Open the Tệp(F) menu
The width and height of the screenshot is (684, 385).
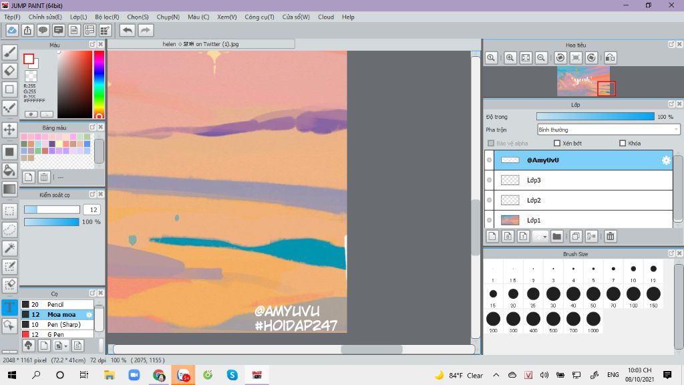point(12,17)
